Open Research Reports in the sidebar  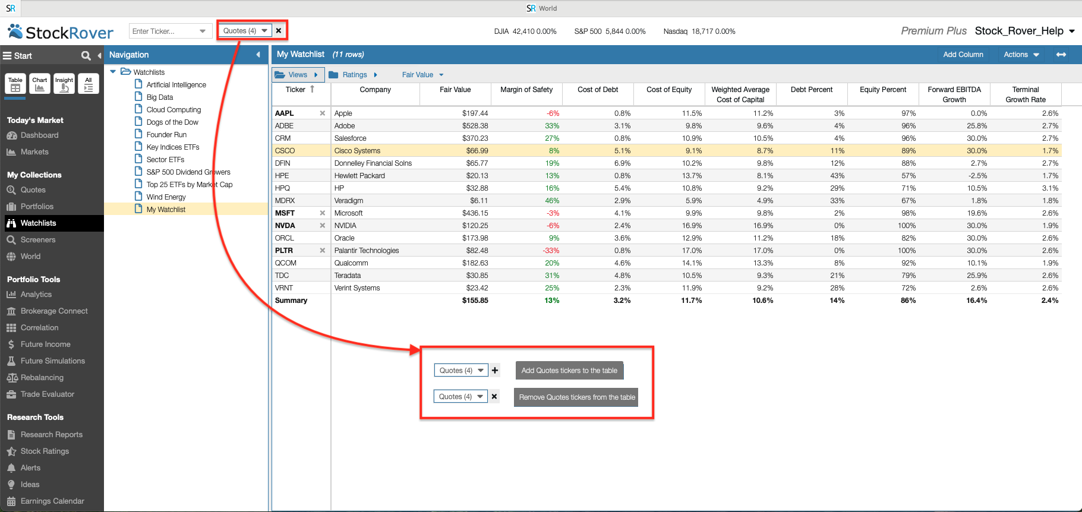[52, 435]
